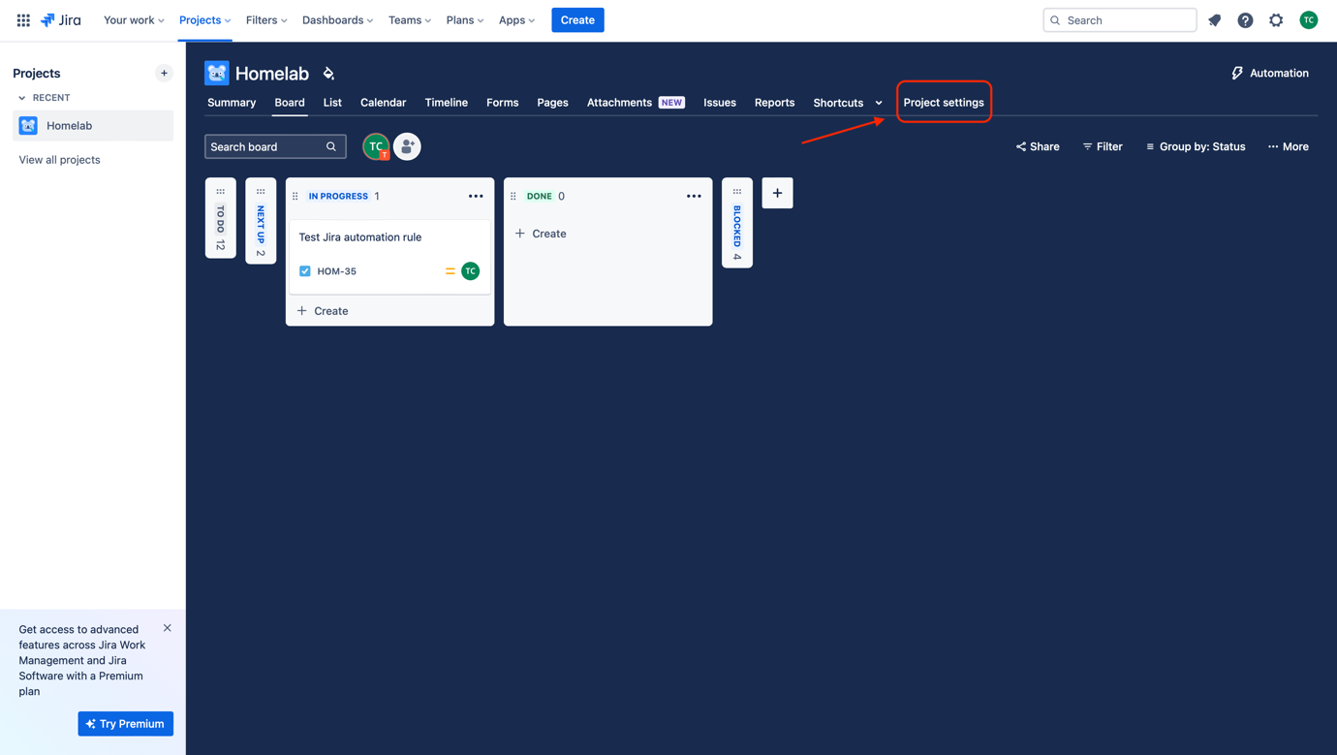Filter board by TC assignee avatar
Viewport: 1337px width, 755px height.
tap(376, 146)
